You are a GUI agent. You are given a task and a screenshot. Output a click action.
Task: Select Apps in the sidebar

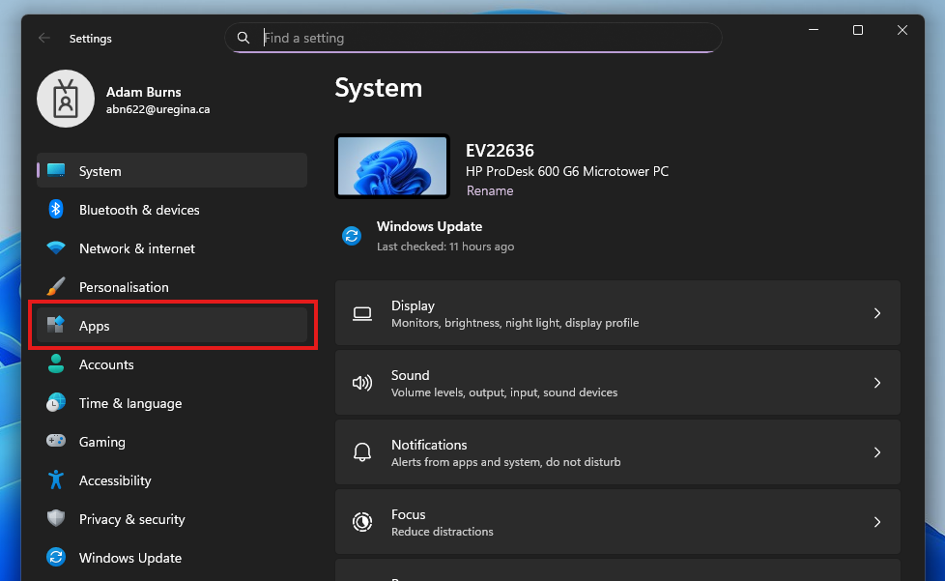click(172, 326)
